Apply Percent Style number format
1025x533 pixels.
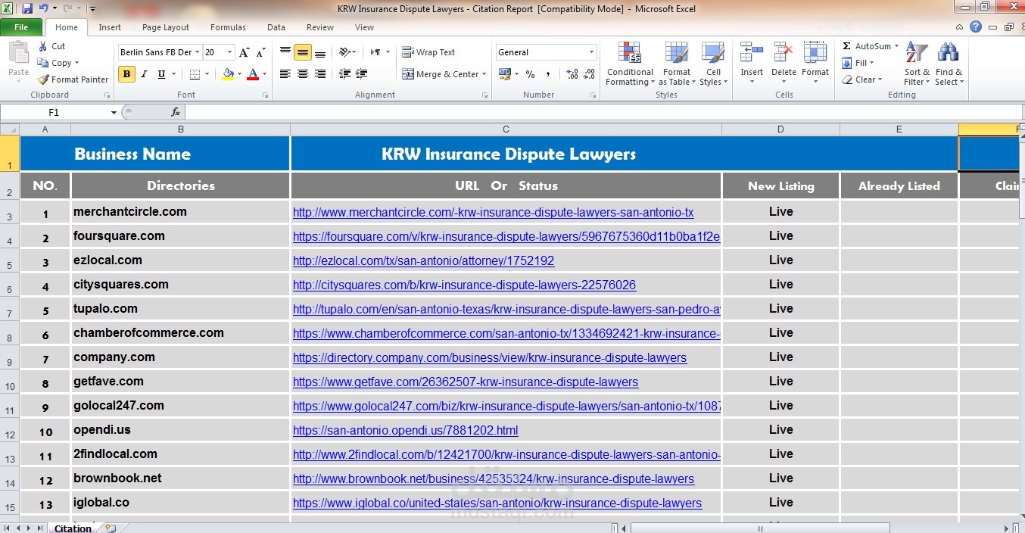pos(529,74)
